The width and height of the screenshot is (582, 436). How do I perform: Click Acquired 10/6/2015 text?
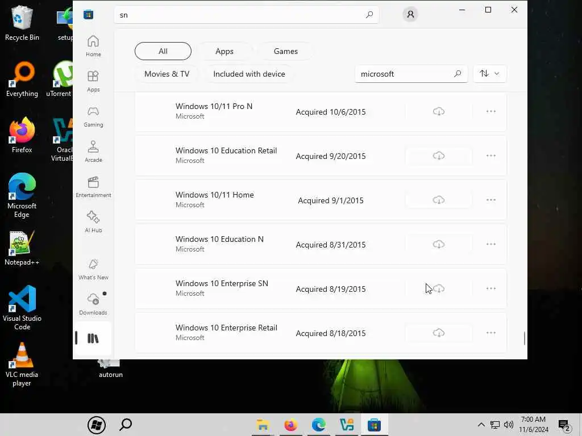click(x=330, y=112)
